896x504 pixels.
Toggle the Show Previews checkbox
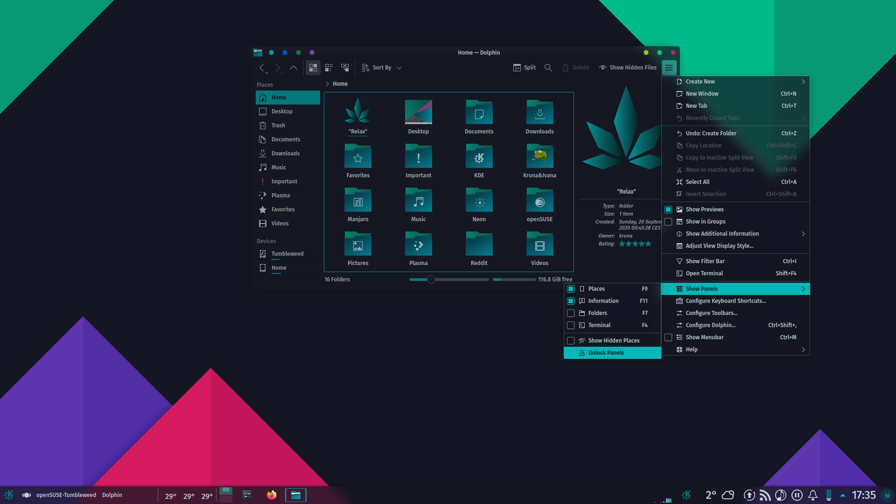(668, 210)
